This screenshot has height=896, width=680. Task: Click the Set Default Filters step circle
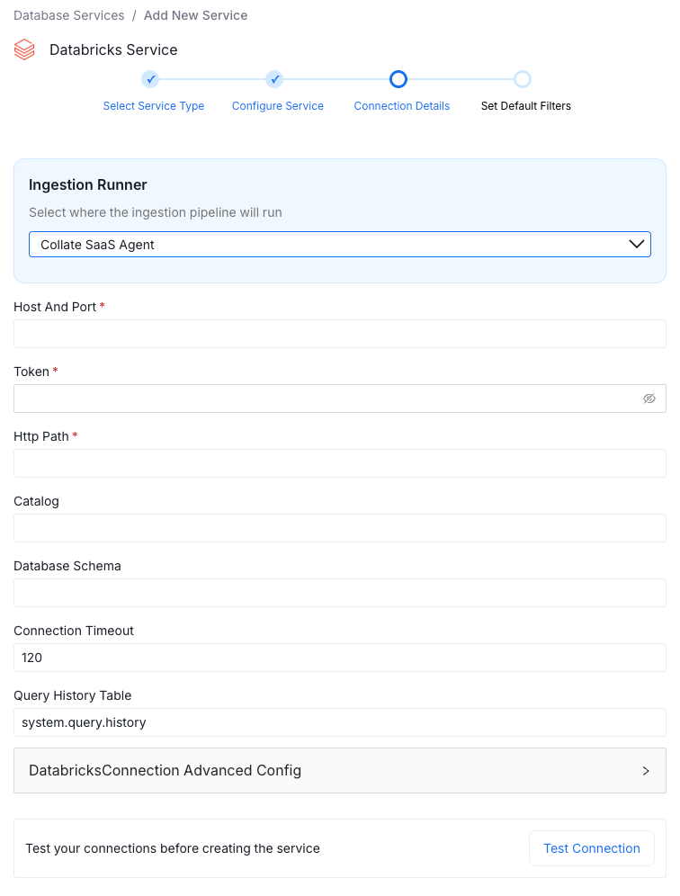[523, 79]
